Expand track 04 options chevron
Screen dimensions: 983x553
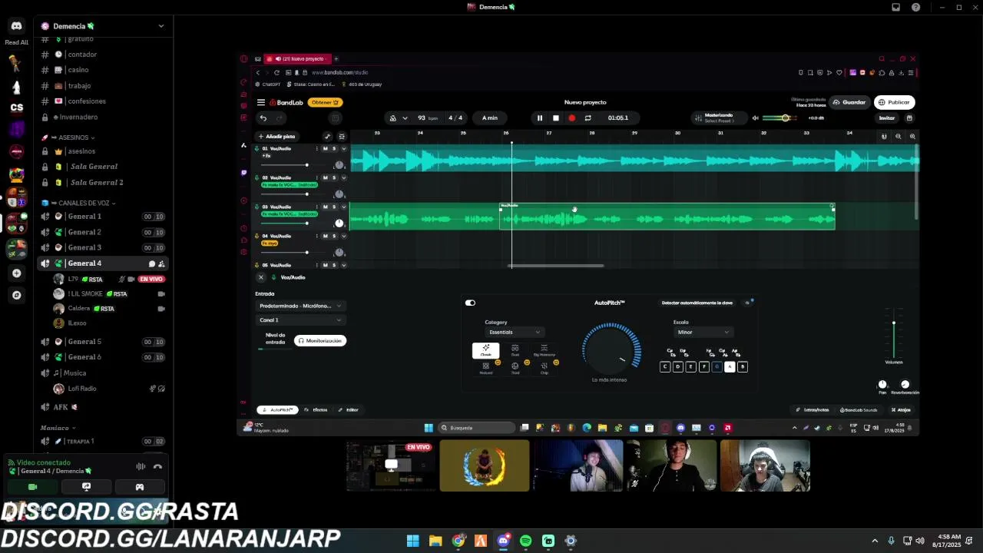coord(343,237)
